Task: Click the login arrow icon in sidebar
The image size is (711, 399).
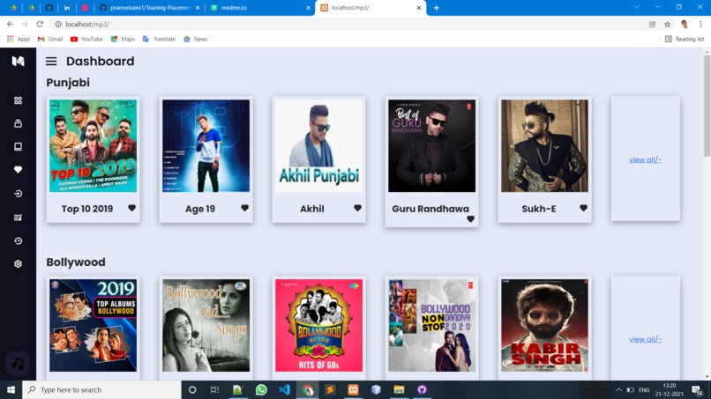Action: click(19, 194)
